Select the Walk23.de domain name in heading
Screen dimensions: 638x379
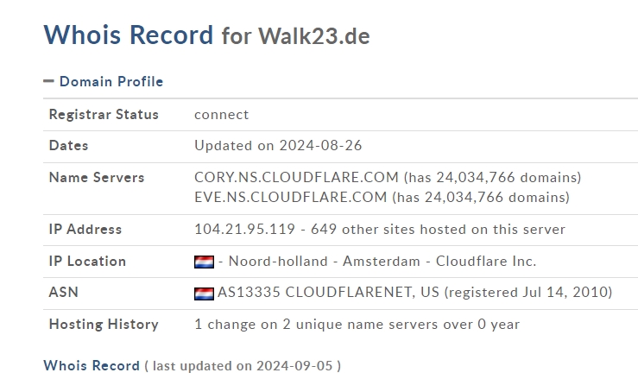coord(313,36)
